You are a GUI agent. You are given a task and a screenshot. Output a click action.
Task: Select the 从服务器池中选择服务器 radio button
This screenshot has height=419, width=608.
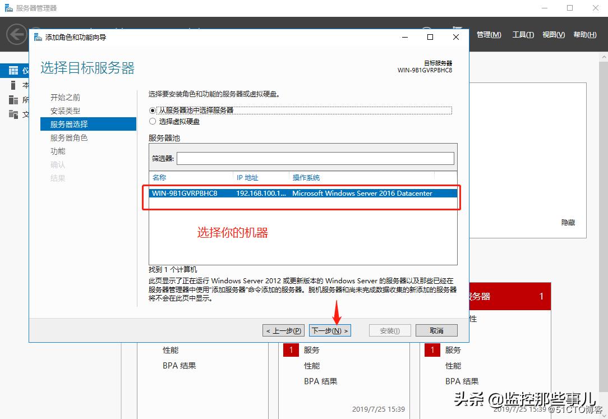152,110
